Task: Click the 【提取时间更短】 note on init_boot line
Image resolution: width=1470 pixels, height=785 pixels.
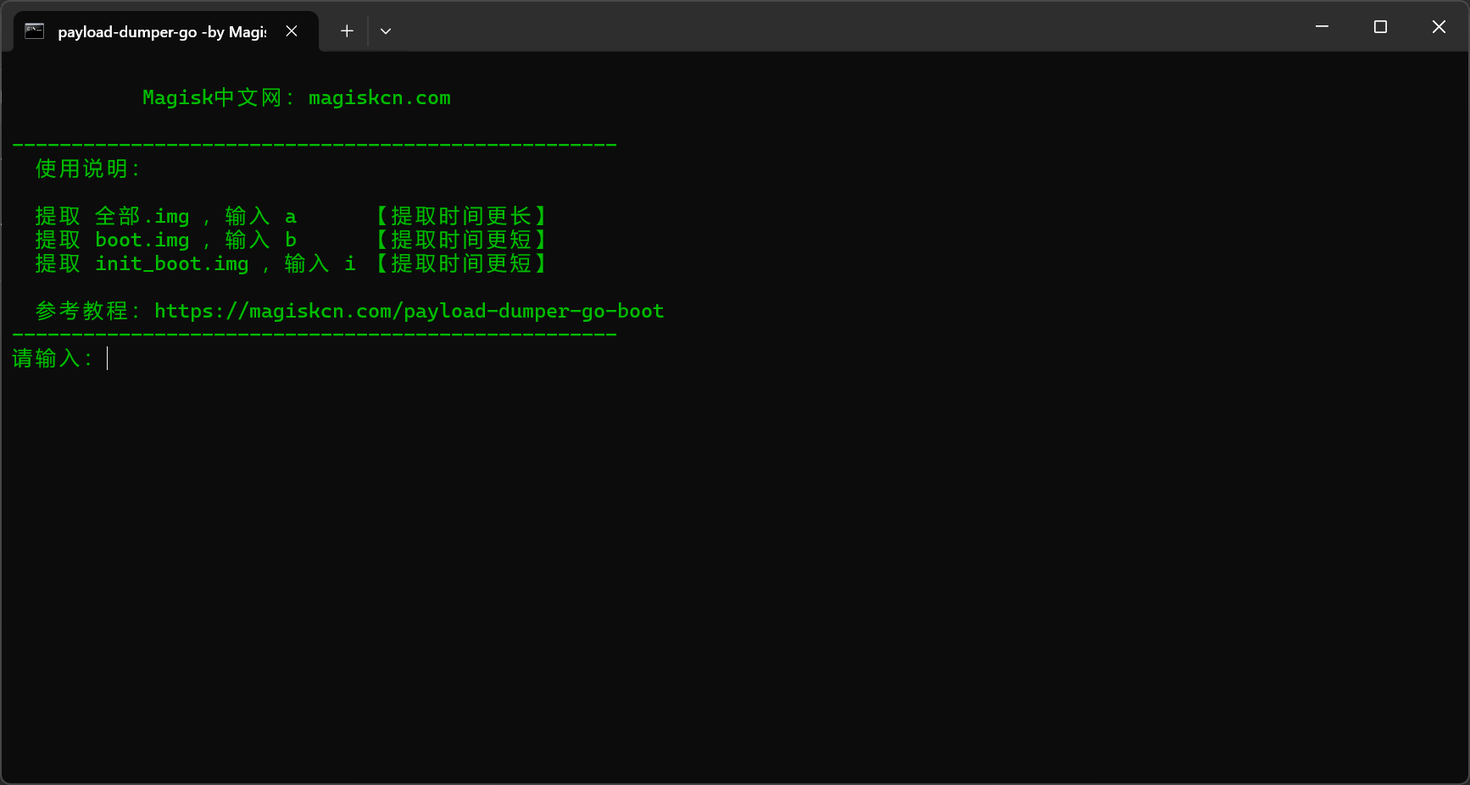Action: coord(461,264)
